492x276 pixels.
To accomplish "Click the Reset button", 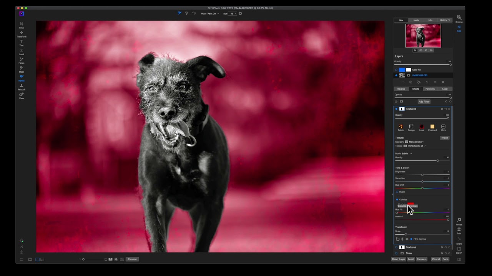I will pyautogui.click(x=411, y=259).
